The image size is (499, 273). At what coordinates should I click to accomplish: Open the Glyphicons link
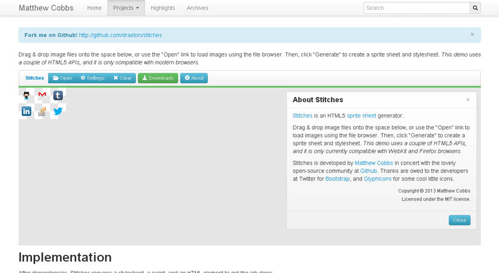[x=377, y=179]
